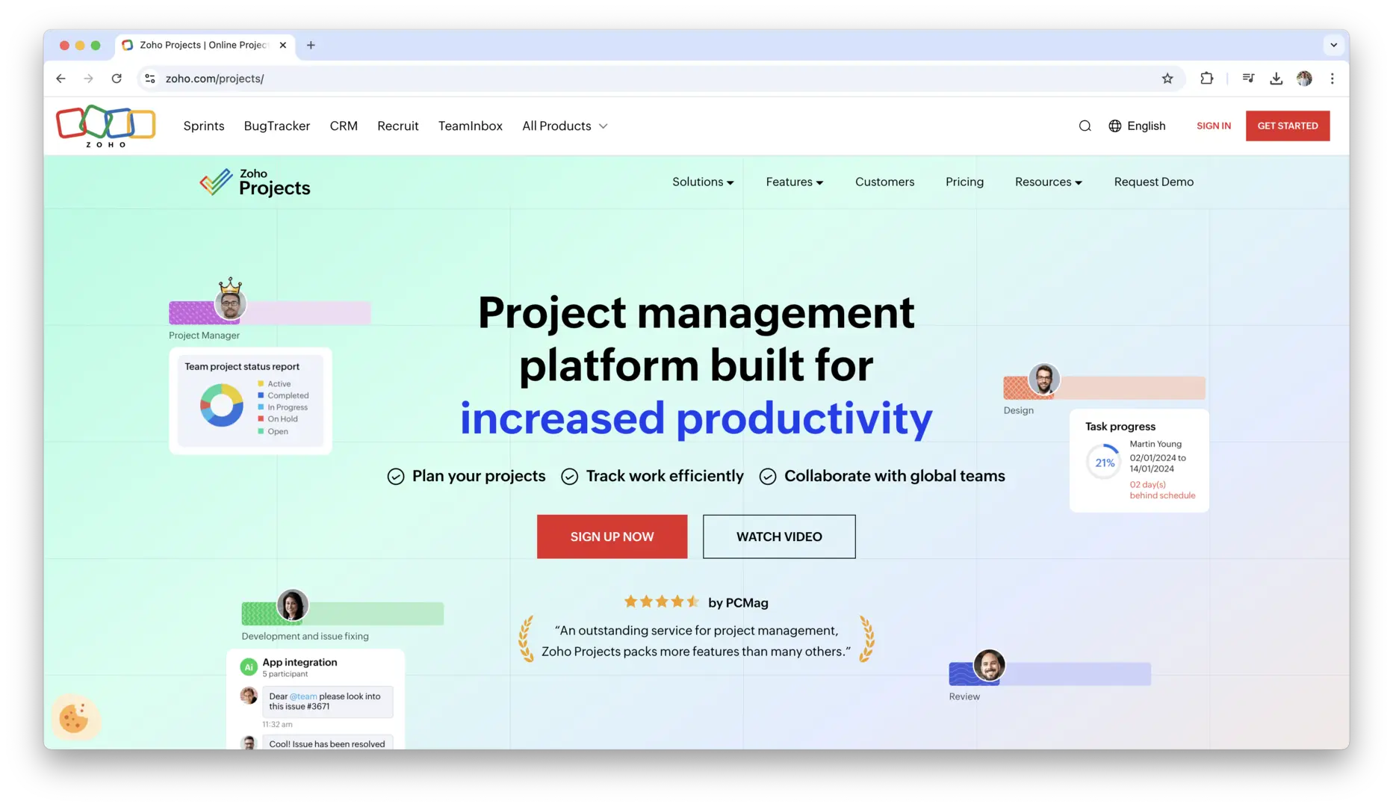Screen dimensions: 1393x807
Task: Click the 21% task progress circle
Action: [1105, 463]
